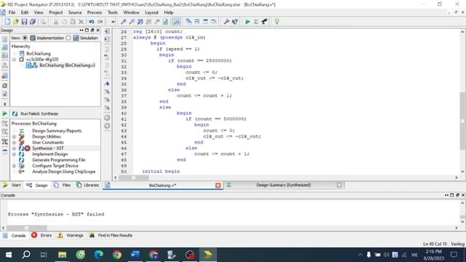Open the File menu
466x262 pixels.
click(x=12, y=12)
